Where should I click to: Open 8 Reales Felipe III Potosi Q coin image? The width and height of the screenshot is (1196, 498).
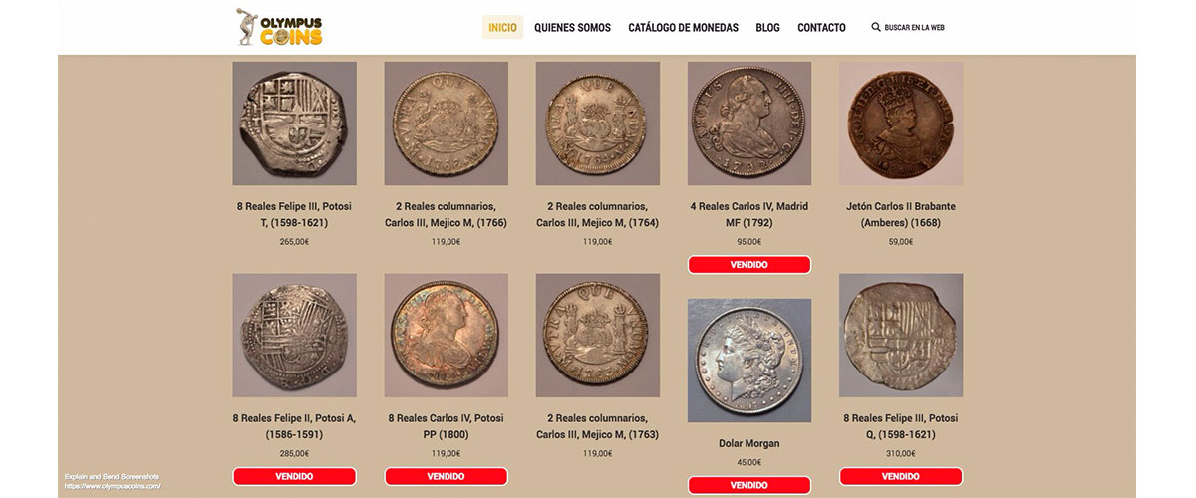(x=901, y=335)
